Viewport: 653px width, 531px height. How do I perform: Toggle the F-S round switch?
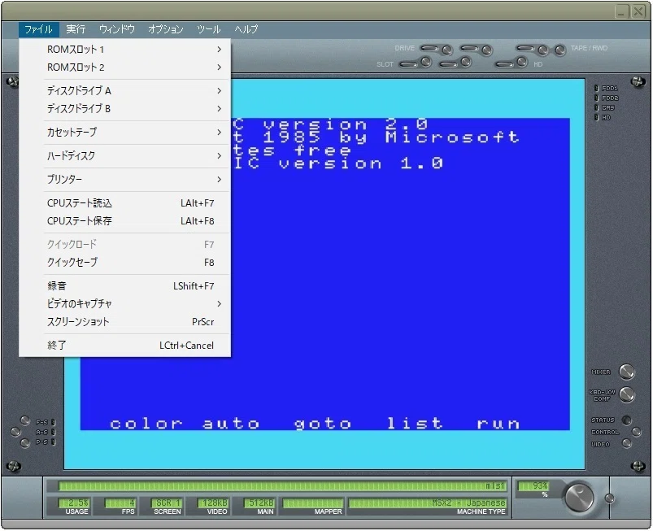[x=25, y=420]
